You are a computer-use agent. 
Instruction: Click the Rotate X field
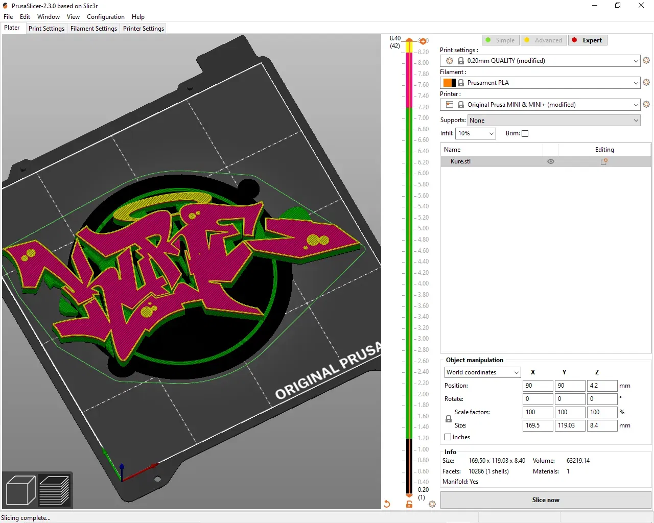pyautogui.click(x=538, y=399)
